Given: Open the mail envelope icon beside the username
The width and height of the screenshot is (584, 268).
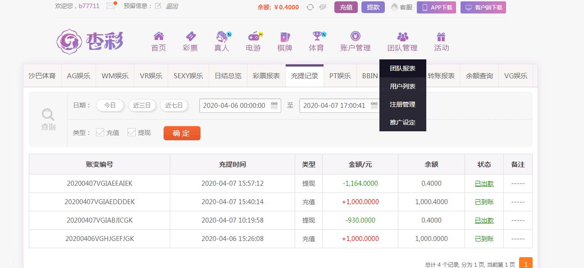Looking at the screenshot, I should coord(110,6).
